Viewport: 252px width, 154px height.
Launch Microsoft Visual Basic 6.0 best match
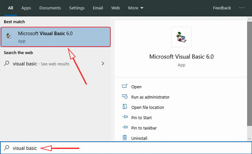point(56,37)
